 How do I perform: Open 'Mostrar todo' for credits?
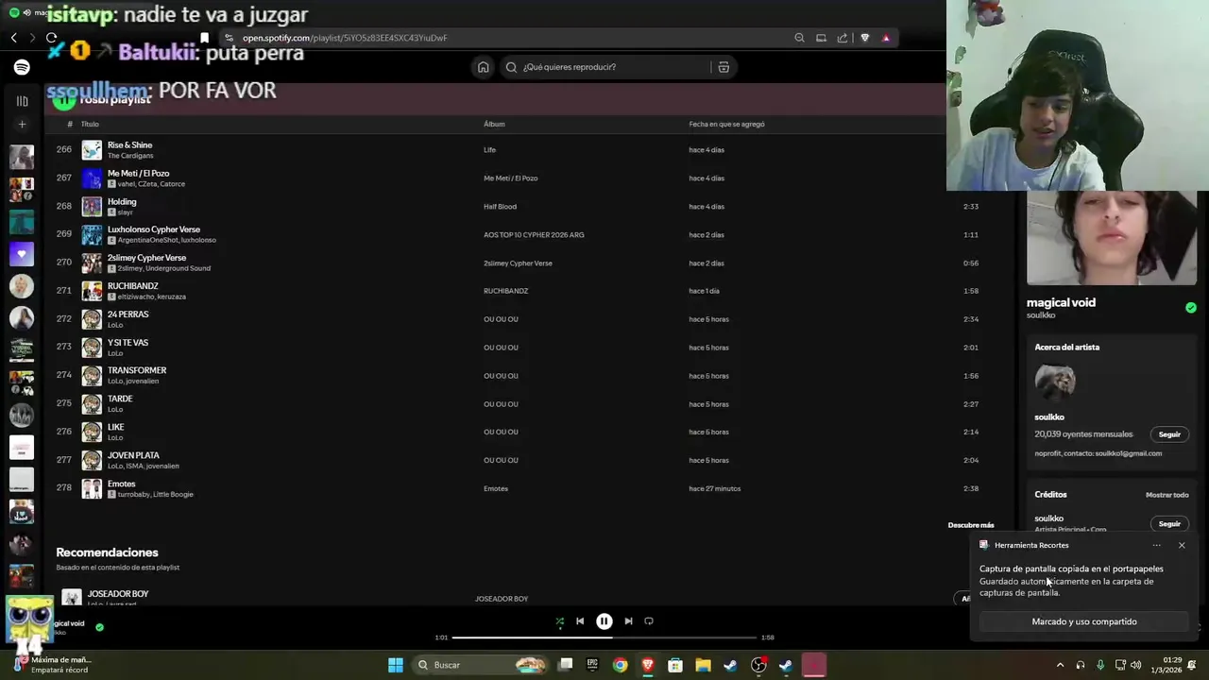tap(1167, 495)
